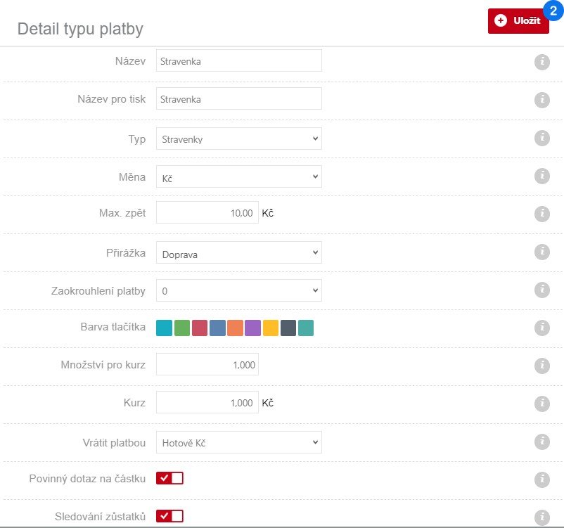
Task: Open the Přirážka dropdown set to Doprava
Action: click(239, 252)
